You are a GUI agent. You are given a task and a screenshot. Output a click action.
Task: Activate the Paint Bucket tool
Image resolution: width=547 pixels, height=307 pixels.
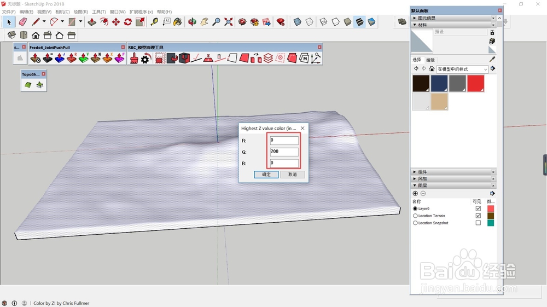point(178,22)
